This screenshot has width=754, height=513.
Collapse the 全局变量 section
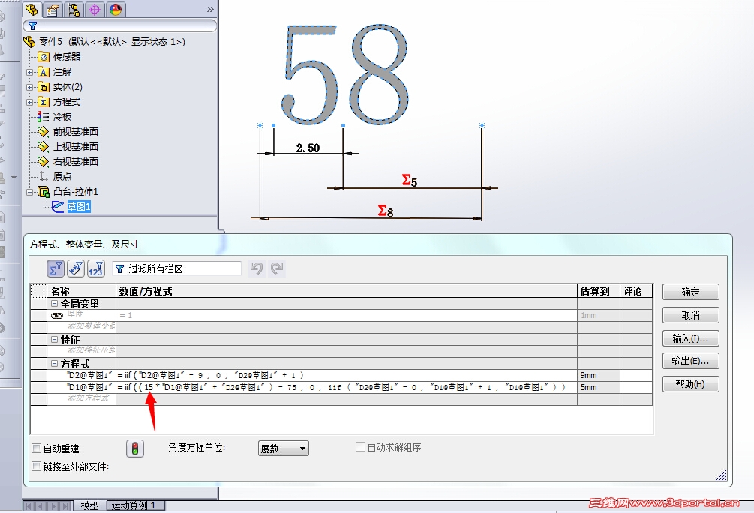(x=54, y=304)
